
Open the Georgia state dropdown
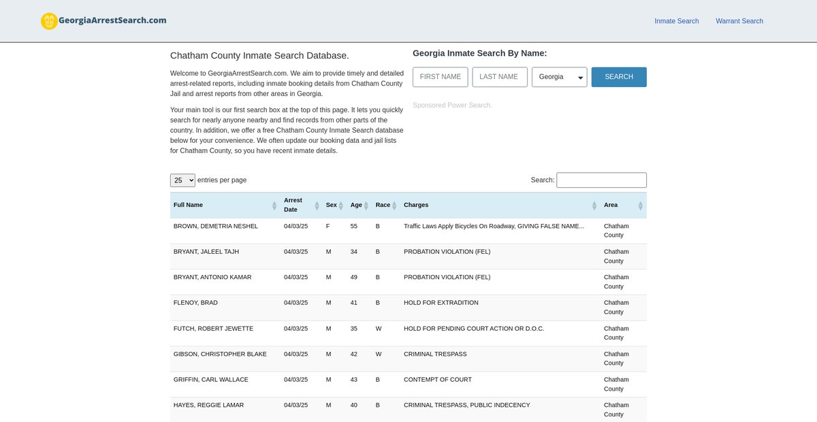[x=559, y=77]
